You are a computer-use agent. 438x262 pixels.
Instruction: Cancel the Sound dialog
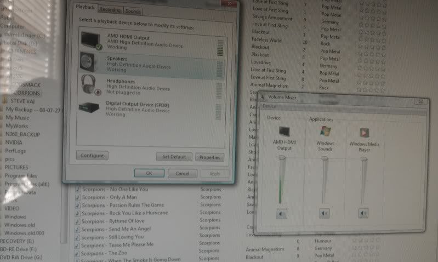tap(183, 173)
